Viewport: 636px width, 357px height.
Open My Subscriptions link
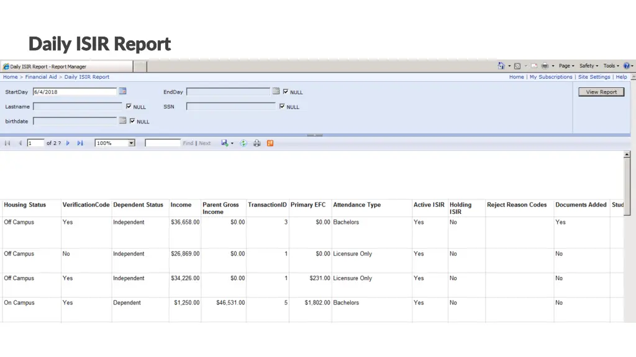(x=551, y=77)
